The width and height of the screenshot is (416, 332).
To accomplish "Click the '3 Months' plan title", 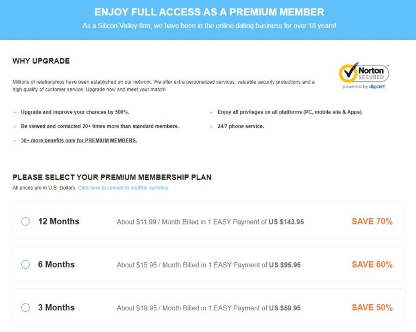I will coord(56,308).
